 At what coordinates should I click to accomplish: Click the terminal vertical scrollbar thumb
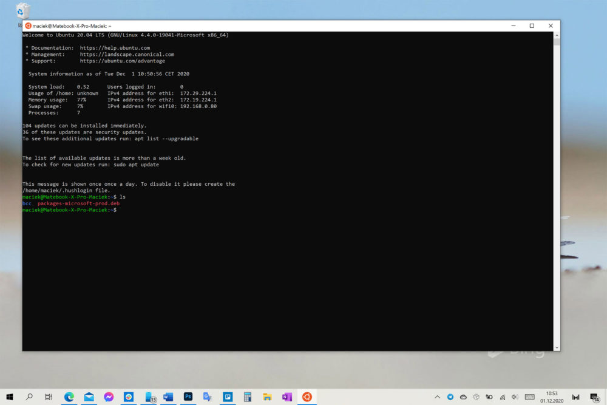pos(557,43)
